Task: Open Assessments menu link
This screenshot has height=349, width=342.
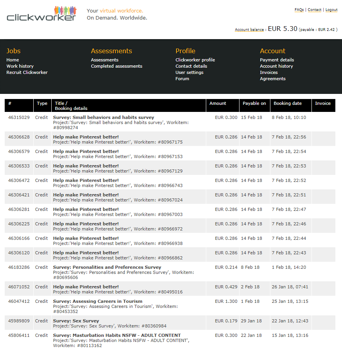Action: [x=104, y=60]
